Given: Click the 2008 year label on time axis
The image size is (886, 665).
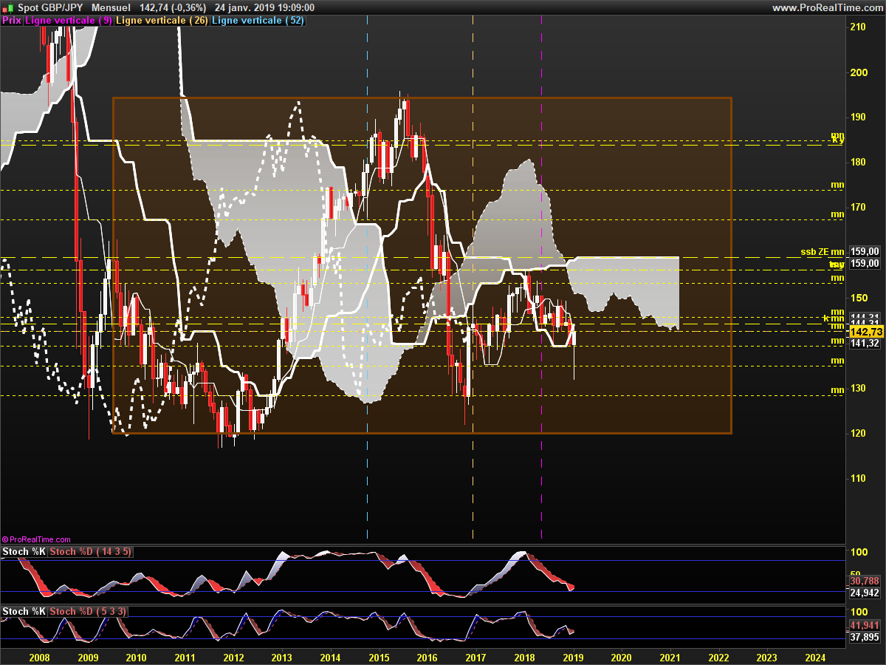Looking at the screenshot, I should click(39, 657).
